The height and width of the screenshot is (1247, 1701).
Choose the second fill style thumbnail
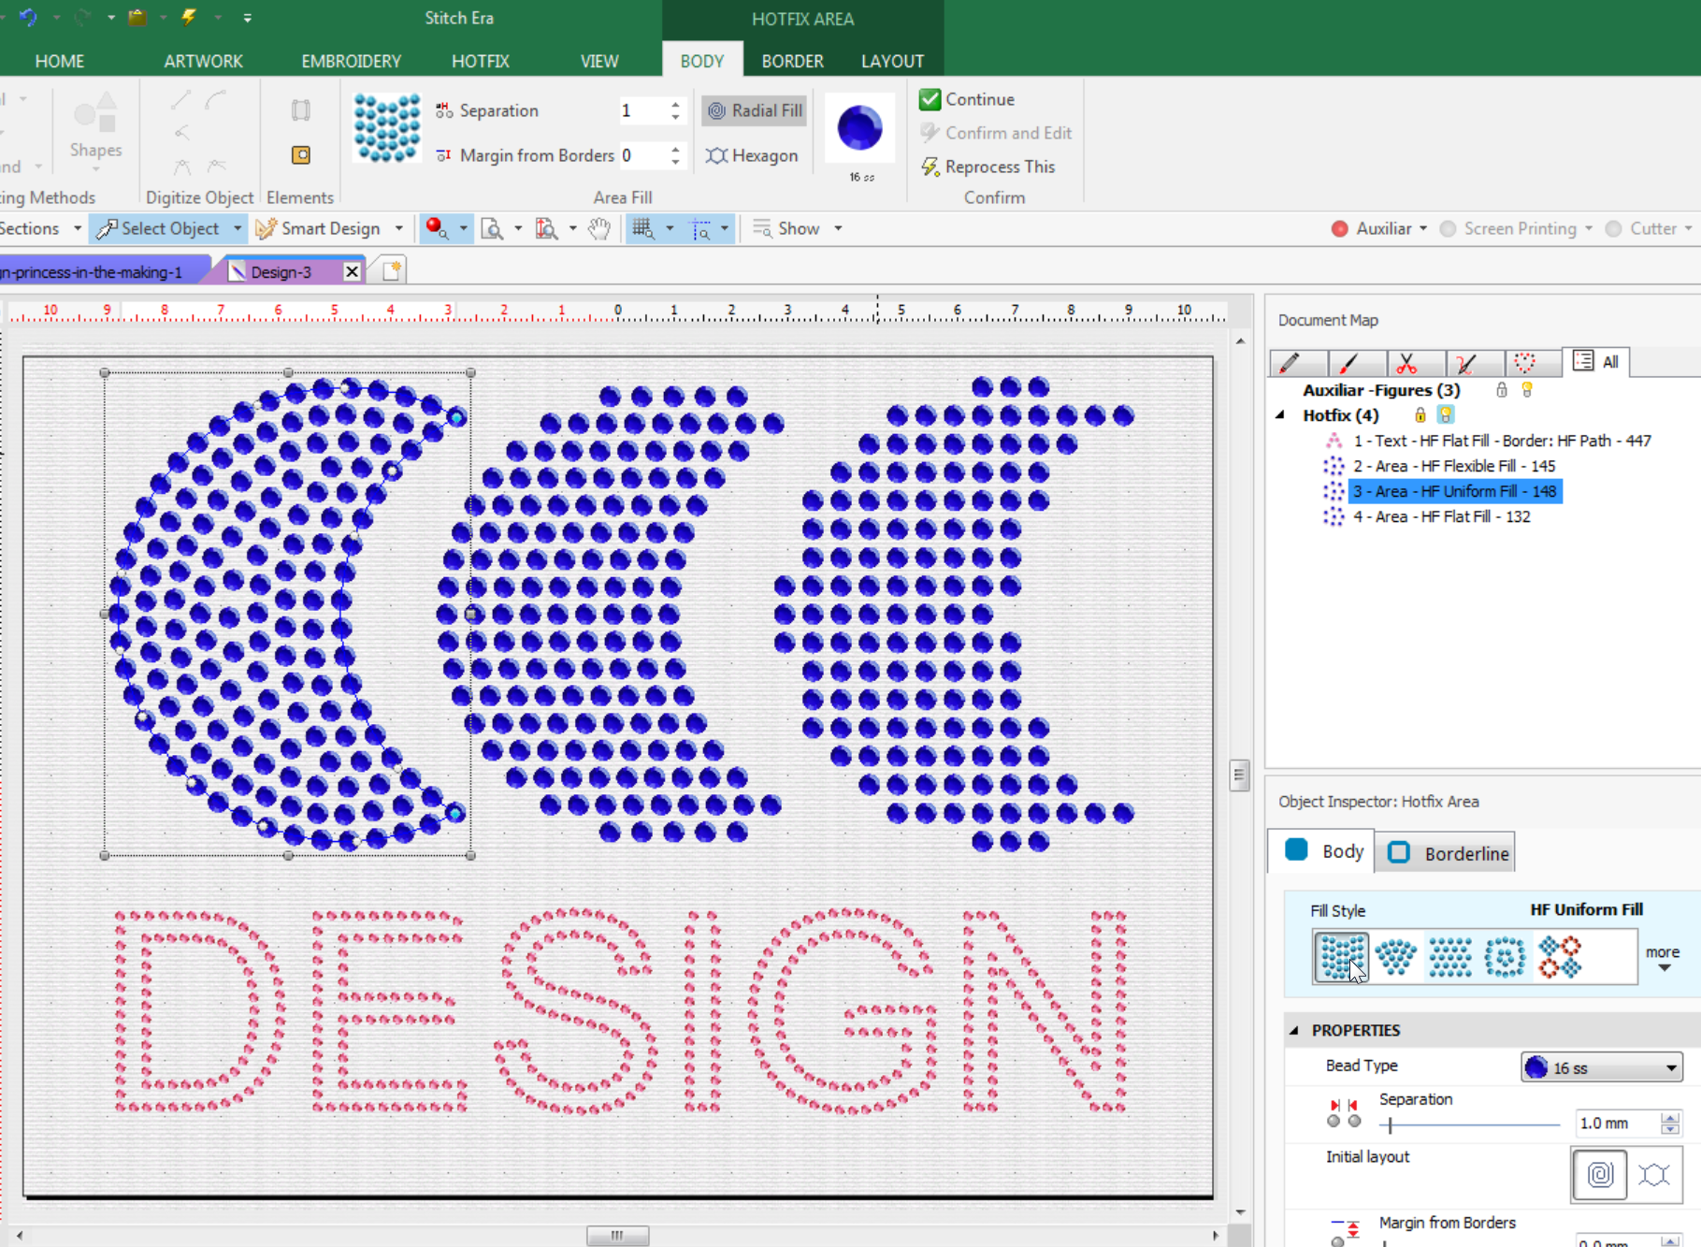click(x=1395, y=957)
